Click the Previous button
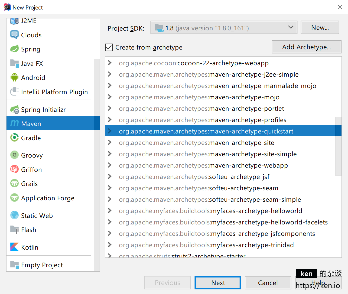348x294 pixels. [x=168, y=283]
